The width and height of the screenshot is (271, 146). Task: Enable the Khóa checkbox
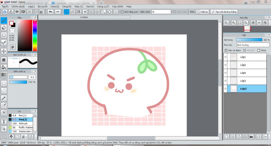pyautogui.click(x=259, y=50)
